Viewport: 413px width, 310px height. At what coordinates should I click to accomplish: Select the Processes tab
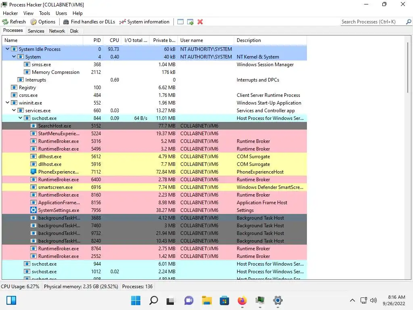click(x=13, y=31)
